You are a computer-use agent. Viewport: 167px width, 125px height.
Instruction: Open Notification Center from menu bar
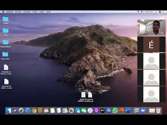(x=163, y=12)
